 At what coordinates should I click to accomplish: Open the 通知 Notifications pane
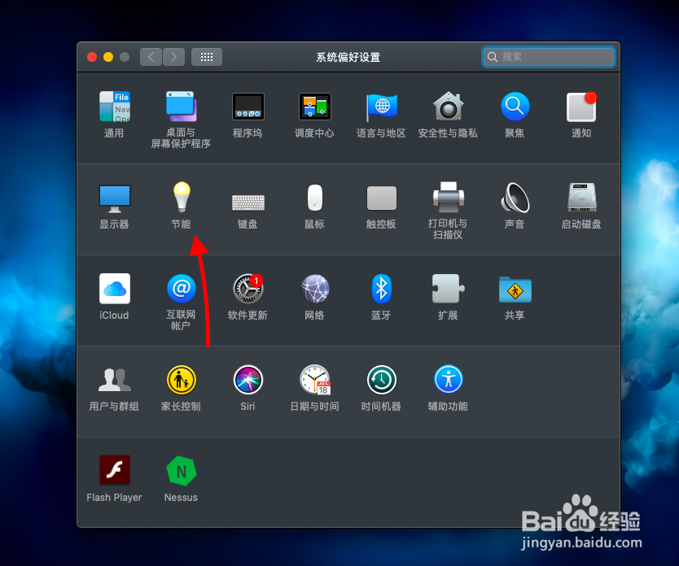(x=581, y=107)
